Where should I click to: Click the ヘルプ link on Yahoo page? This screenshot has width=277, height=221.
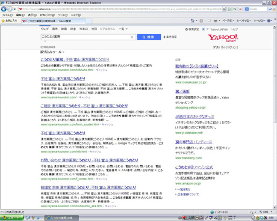[234, 29]
